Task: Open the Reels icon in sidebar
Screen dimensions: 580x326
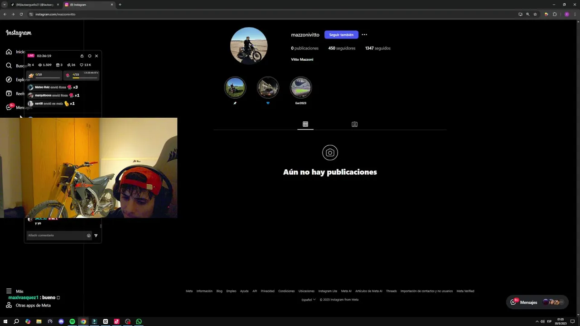Action: click(x=9, y=94)
